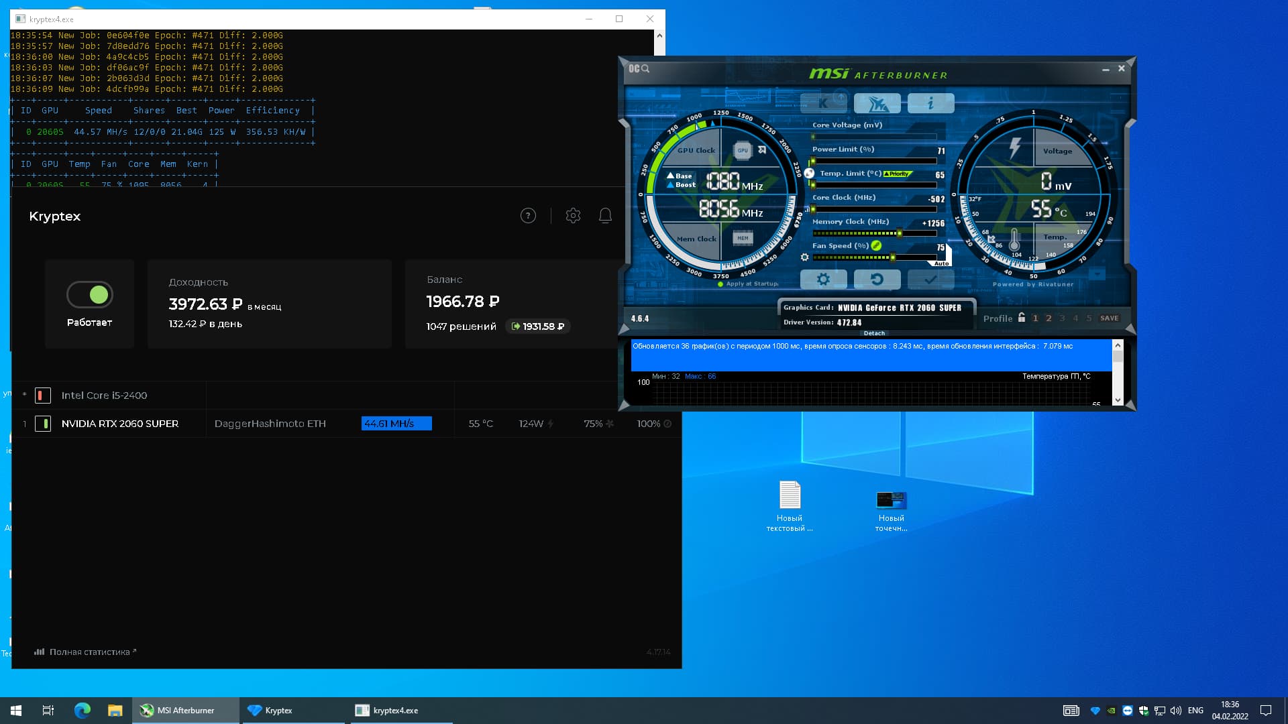Click the lightning bolt voltage icon
Screen dimensions: 1288x724
[x=1015, y=147]
